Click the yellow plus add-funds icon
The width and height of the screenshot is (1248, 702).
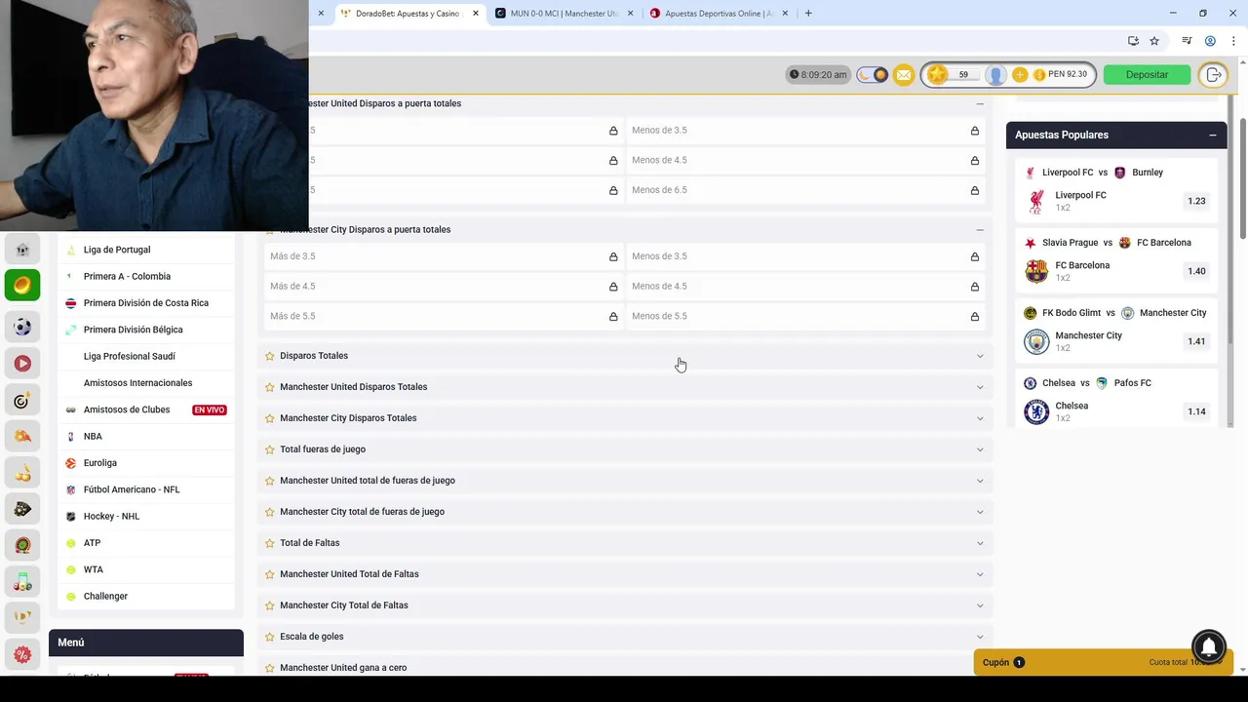click(x=1020, y=75)
